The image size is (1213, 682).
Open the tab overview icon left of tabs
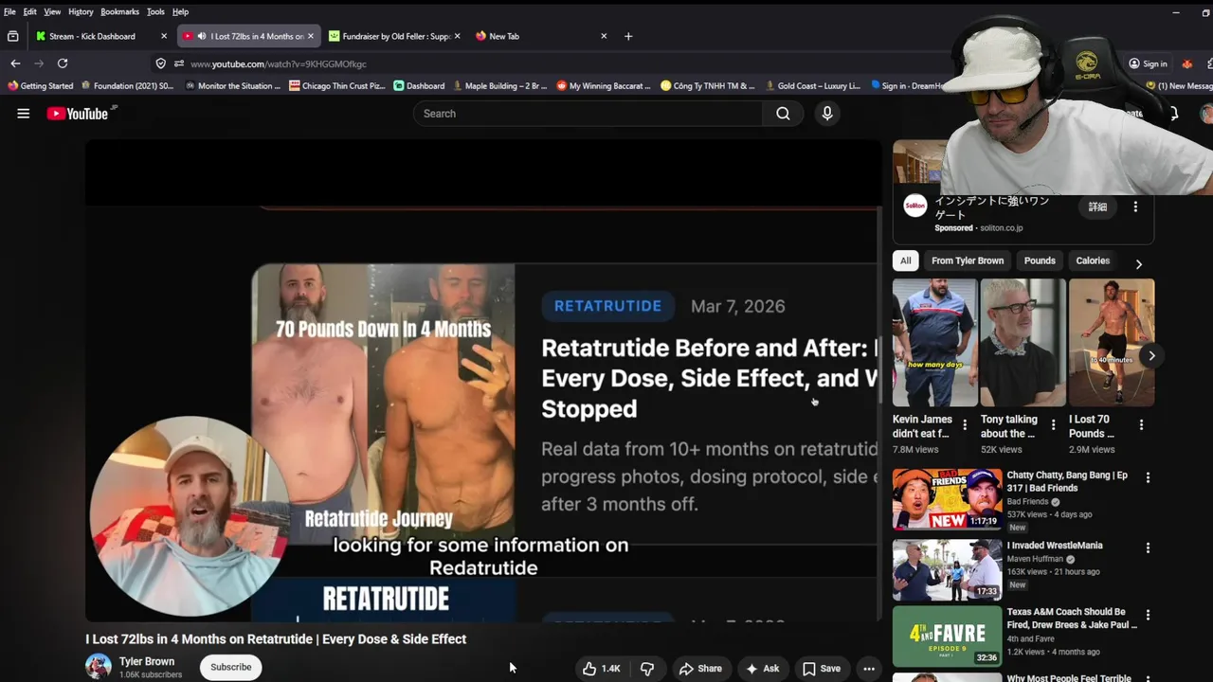(13, 36)
